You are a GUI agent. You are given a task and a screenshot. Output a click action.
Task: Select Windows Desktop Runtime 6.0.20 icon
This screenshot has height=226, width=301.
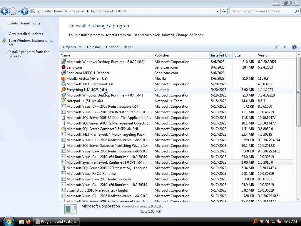(x=63, y=62)
